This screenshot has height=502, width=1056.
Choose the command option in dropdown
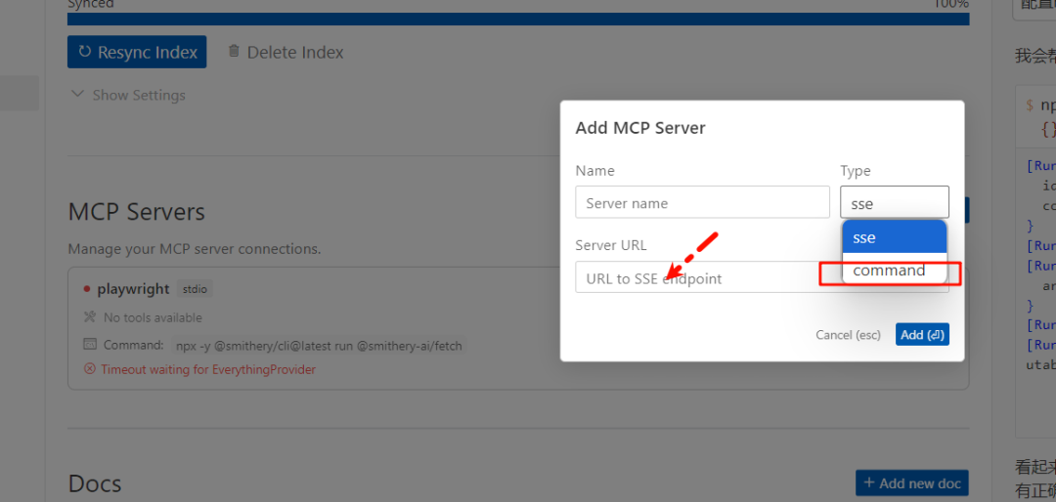(x=895, y=271)
